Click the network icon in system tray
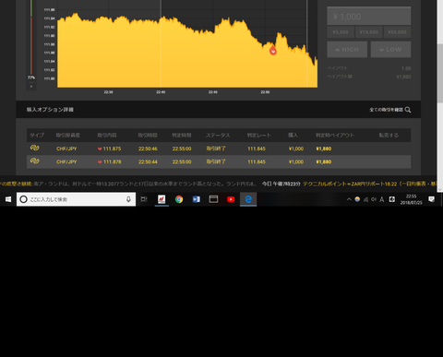 point(365,199)
